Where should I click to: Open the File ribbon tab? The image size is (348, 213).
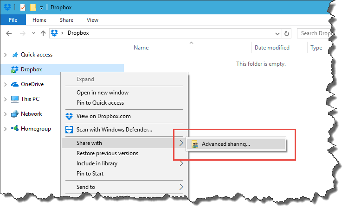click(13, 20)
